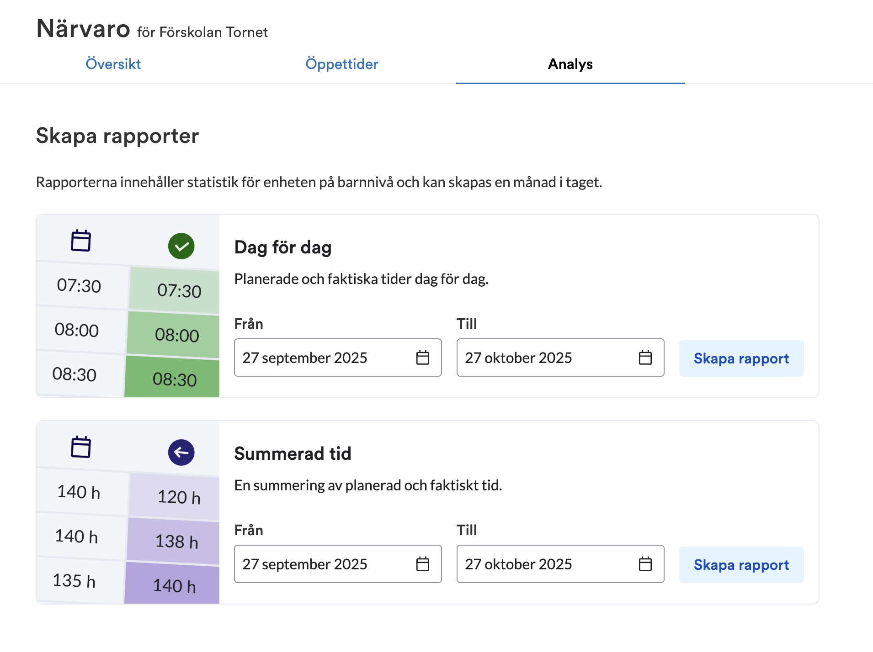Click green checkmark icon in Dag för dag illustration

point(181,246)
